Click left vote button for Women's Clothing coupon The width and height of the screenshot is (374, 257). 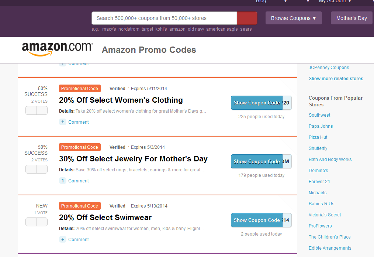[31, 110]
